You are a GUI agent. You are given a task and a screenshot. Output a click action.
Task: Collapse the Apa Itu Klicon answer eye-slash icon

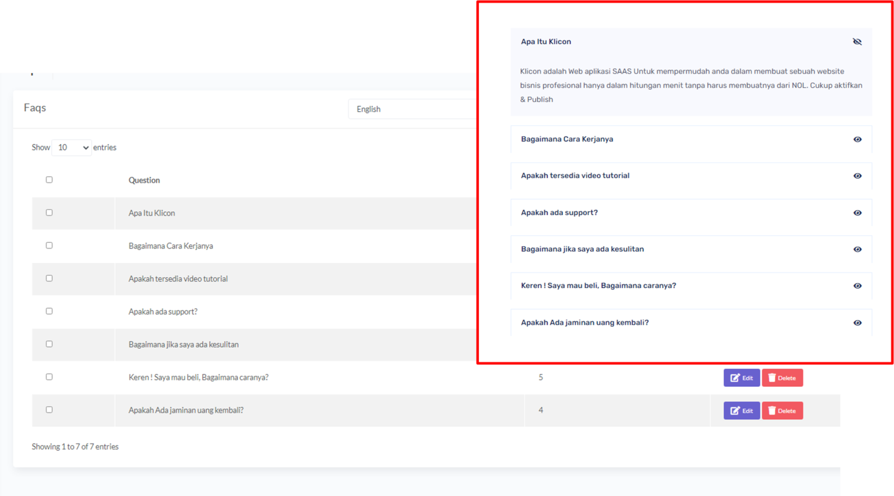[x=857, y=42]
